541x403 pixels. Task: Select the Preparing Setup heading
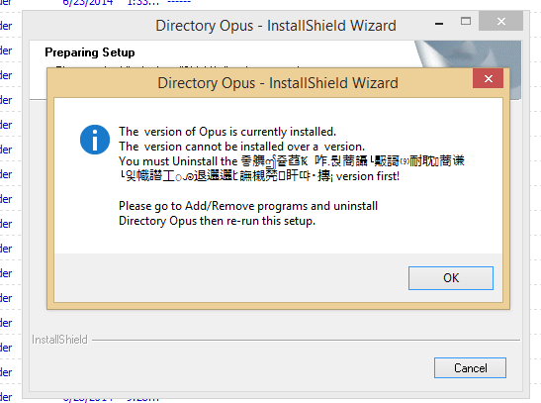[90, 52]
